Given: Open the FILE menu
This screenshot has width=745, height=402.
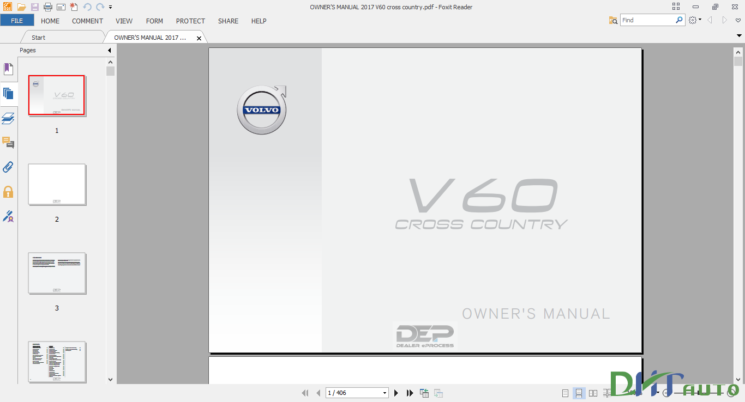Looking at the screenshot, I should click(17, 21).
